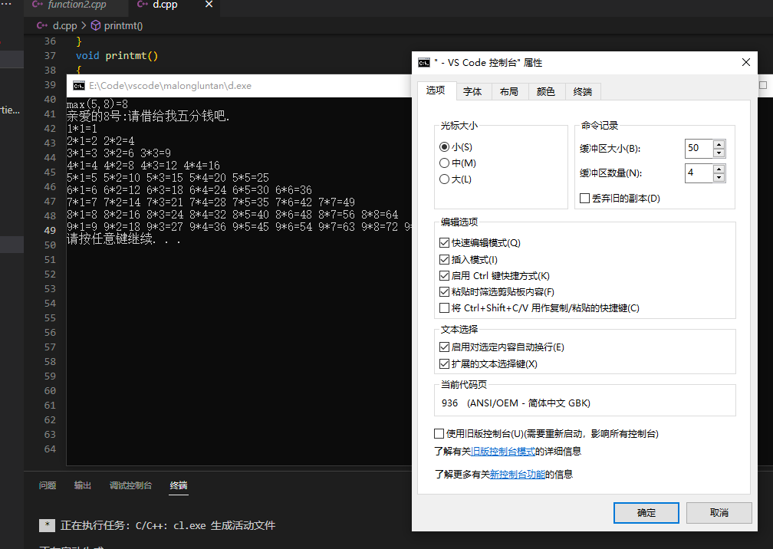Image resolution: width=773 pixels, height=549 pixels.
Task: Switch to the 布局 tab
Action: point(509,92)
